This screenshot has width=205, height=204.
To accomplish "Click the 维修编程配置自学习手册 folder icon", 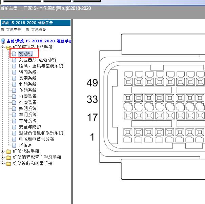I will (8, 158).
